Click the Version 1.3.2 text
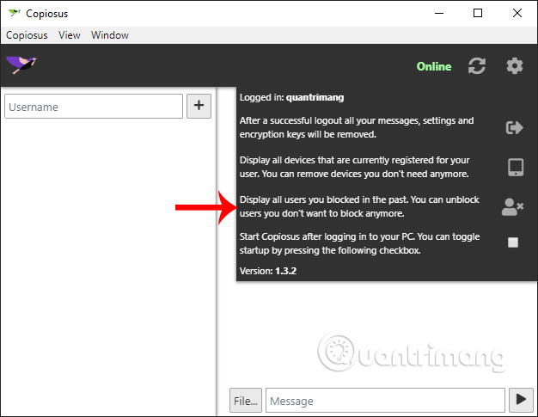Viewport: 538px width, 417px height. [x=268, y=271]
